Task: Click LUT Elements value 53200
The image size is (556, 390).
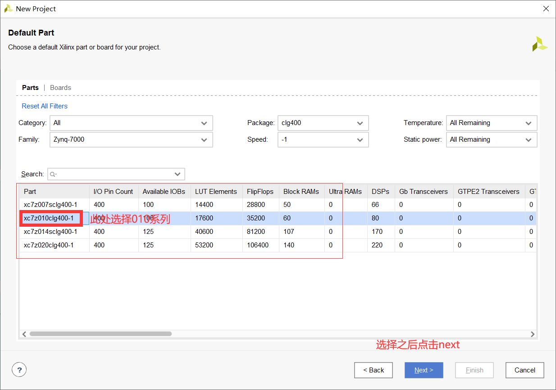Action: pos(204,245)
